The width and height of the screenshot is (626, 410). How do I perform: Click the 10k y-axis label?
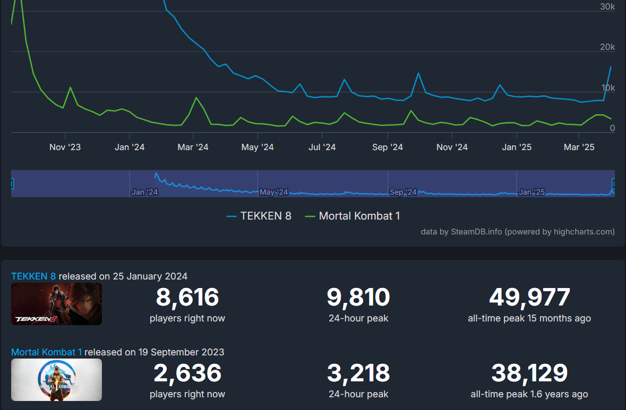click(x=608, y=88)
